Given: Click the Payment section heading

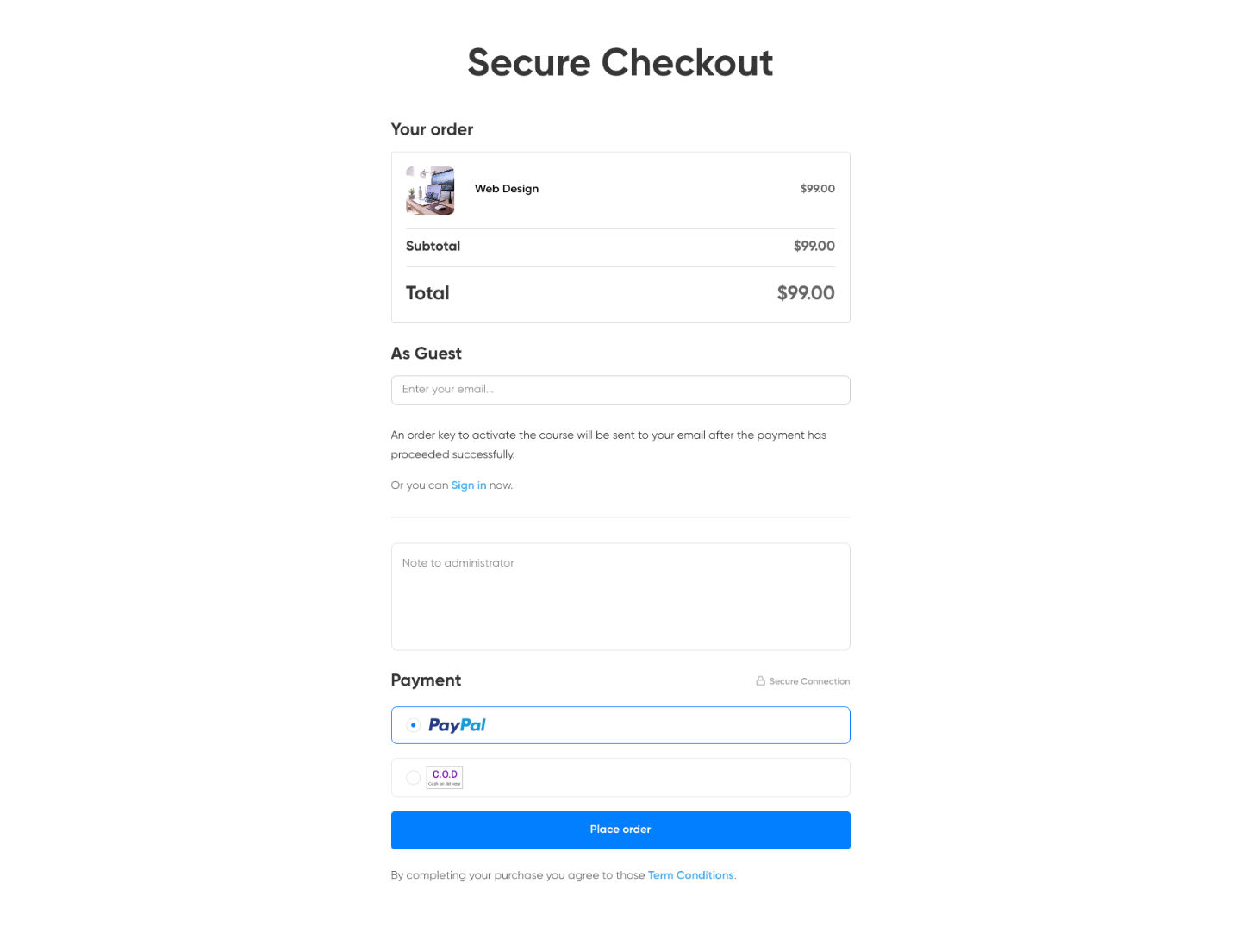Looking at the screenshot, I should click(426, 680).
